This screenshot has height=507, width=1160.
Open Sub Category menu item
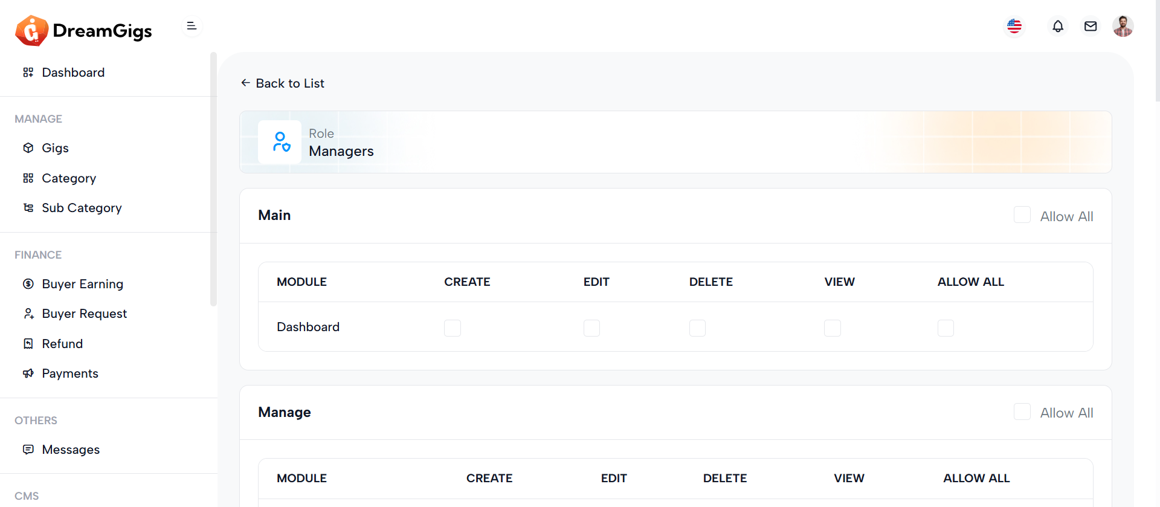coord(82,208)
